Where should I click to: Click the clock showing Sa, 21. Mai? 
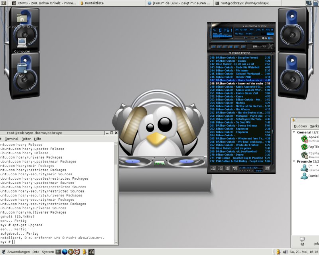(x=304, y=252)
